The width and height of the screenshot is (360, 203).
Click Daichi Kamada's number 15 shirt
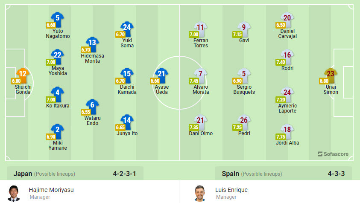[x=127, y=74]
